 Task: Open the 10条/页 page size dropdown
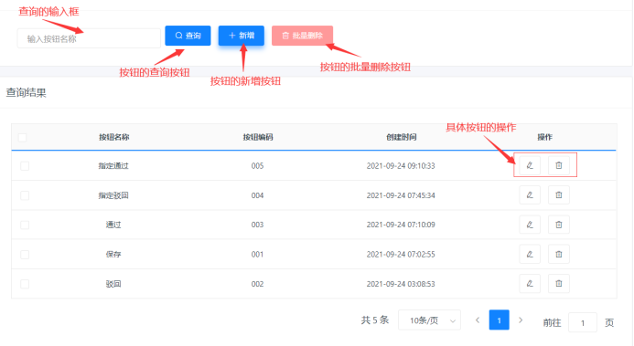click(429, 320)
